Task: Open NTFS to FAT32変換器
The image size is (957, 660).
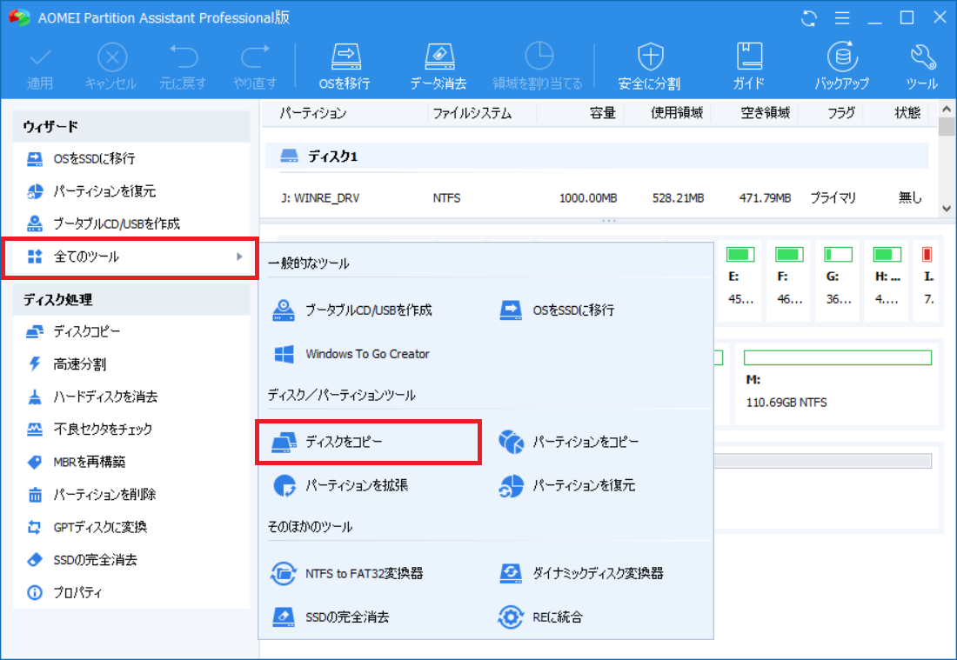Action: pos(347,574)
